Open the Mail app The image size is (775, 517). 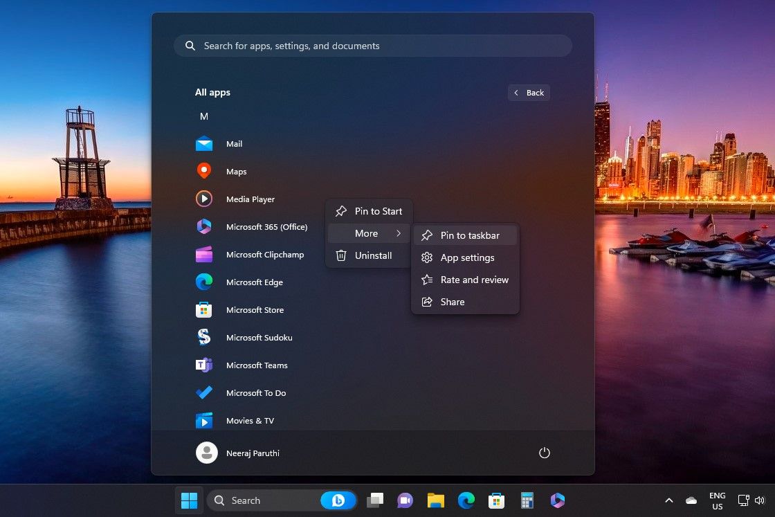click(235, 143)
